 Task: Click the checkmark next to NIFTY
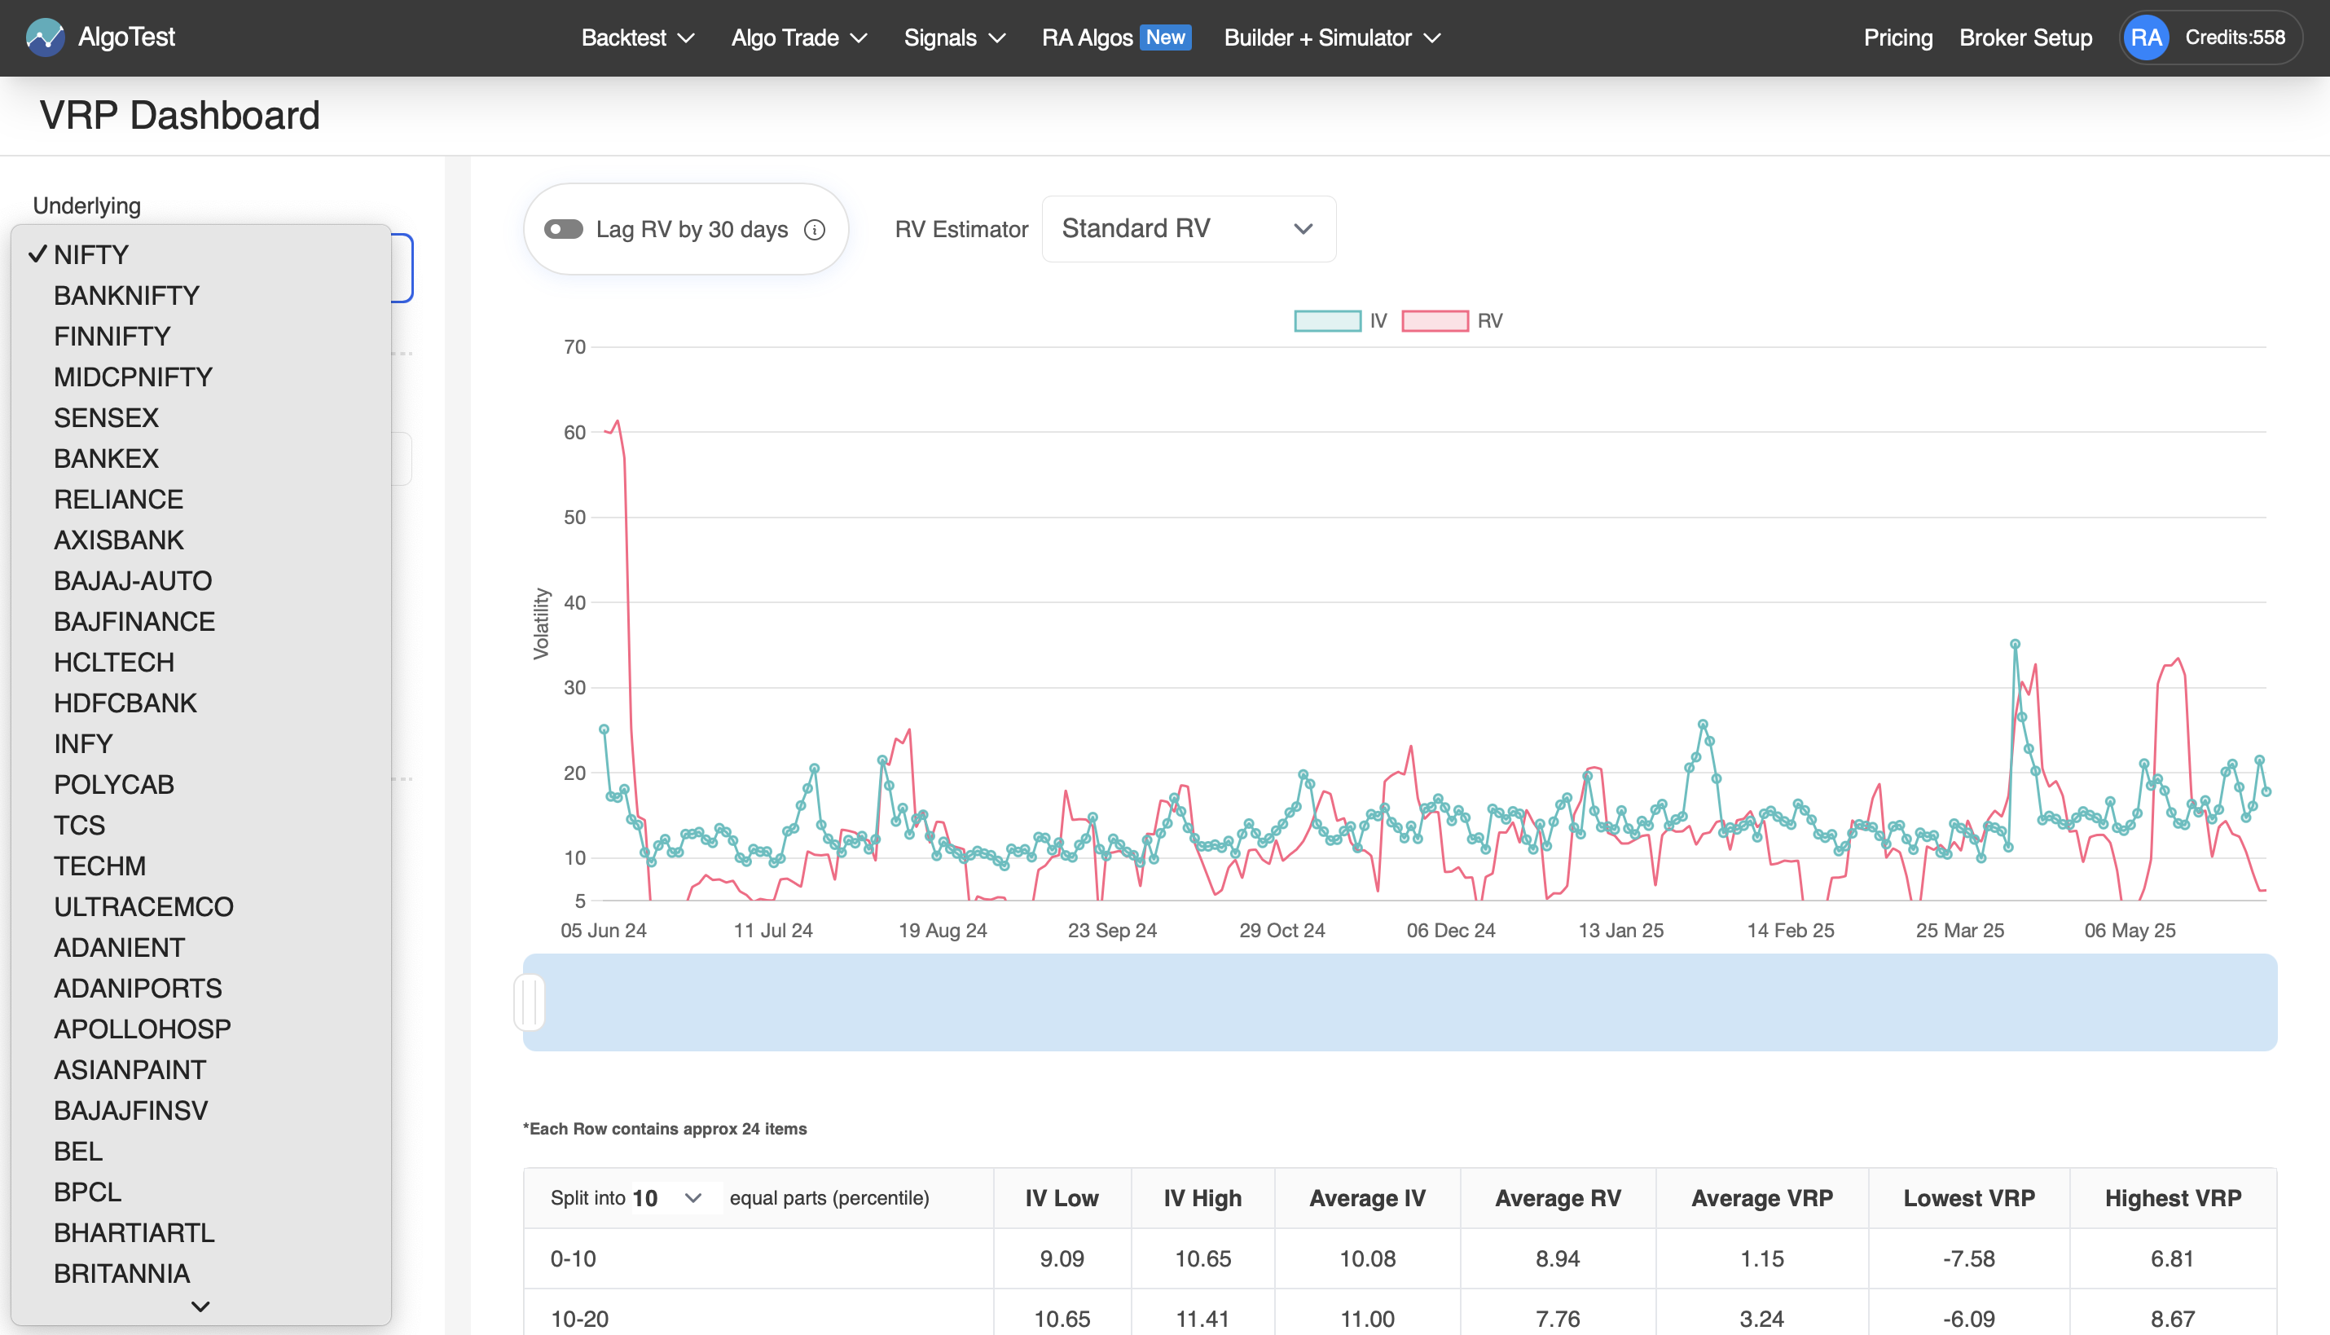pyautogui.click(x=37, y=253)
